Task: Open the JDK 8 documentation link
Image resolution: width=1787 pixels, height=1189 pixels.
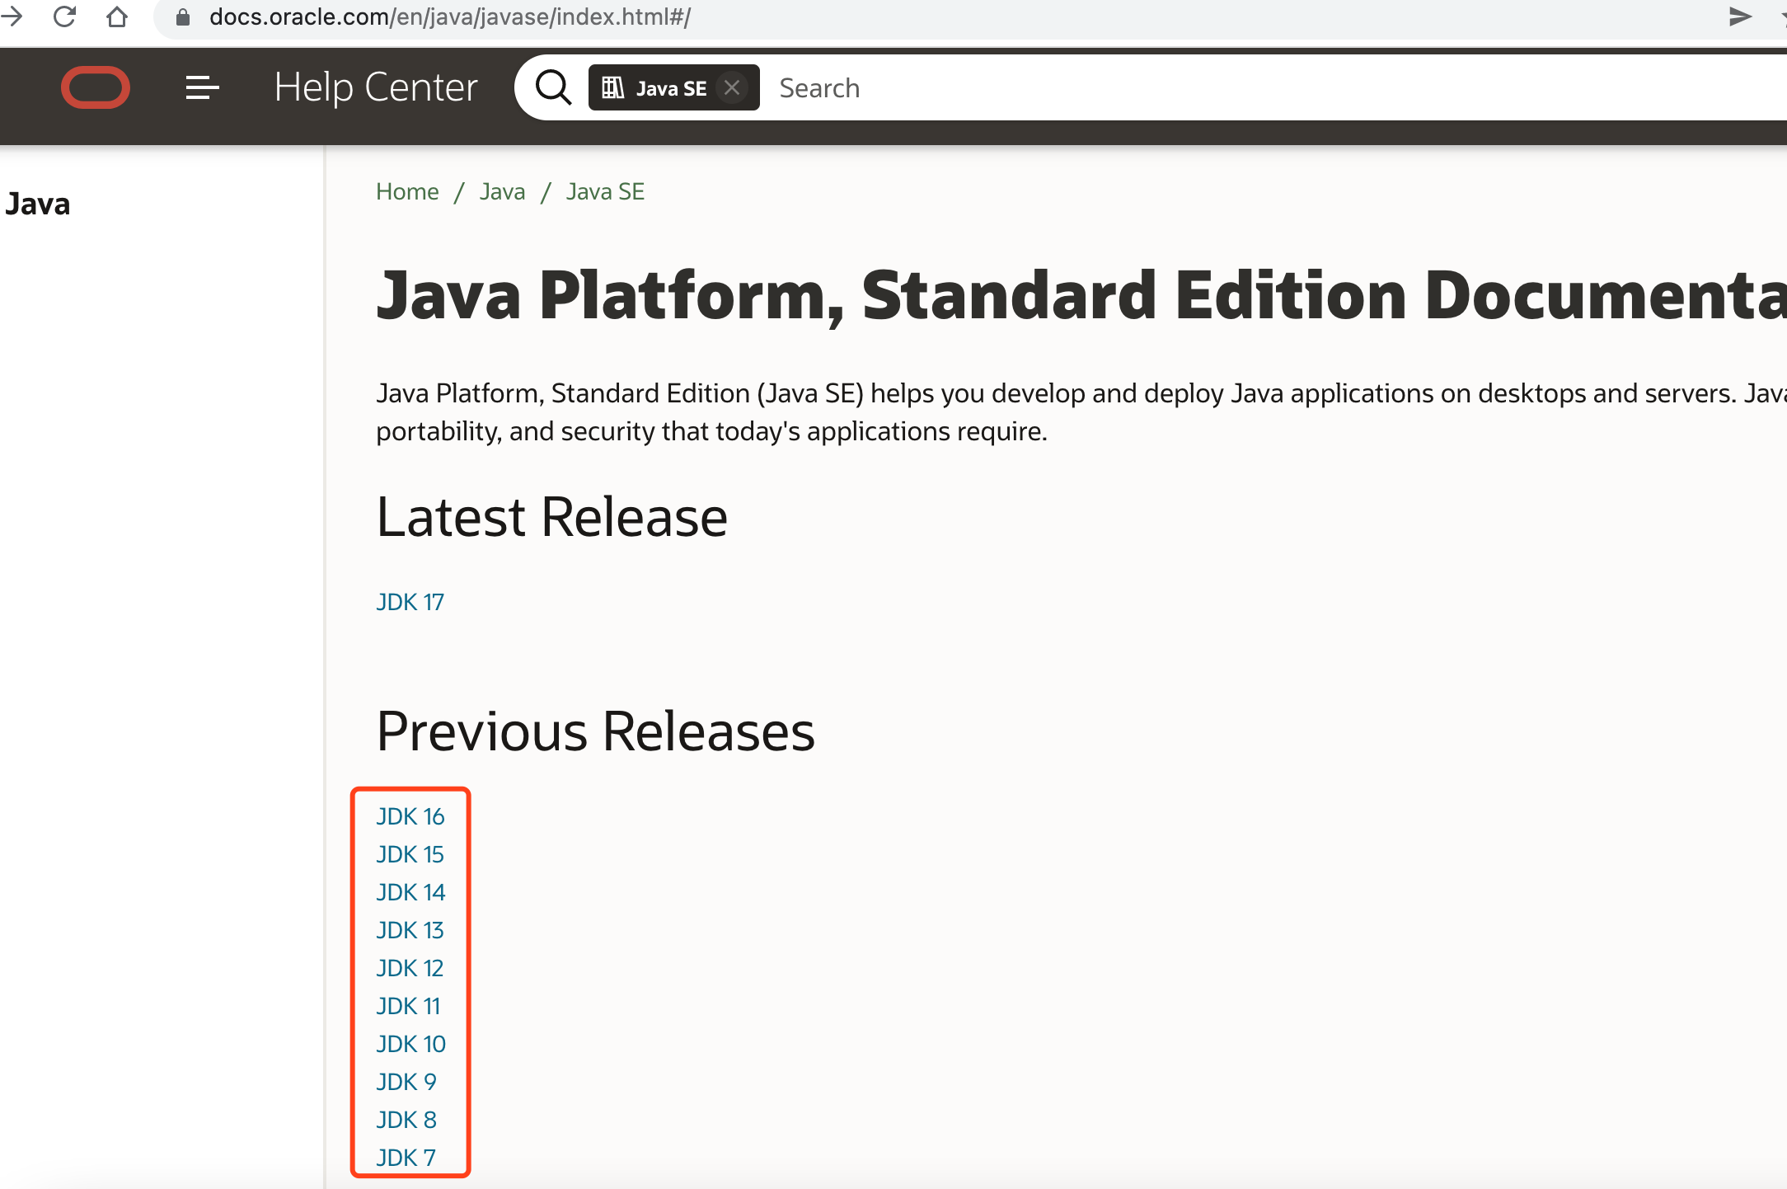Action: coord(406,1120)
